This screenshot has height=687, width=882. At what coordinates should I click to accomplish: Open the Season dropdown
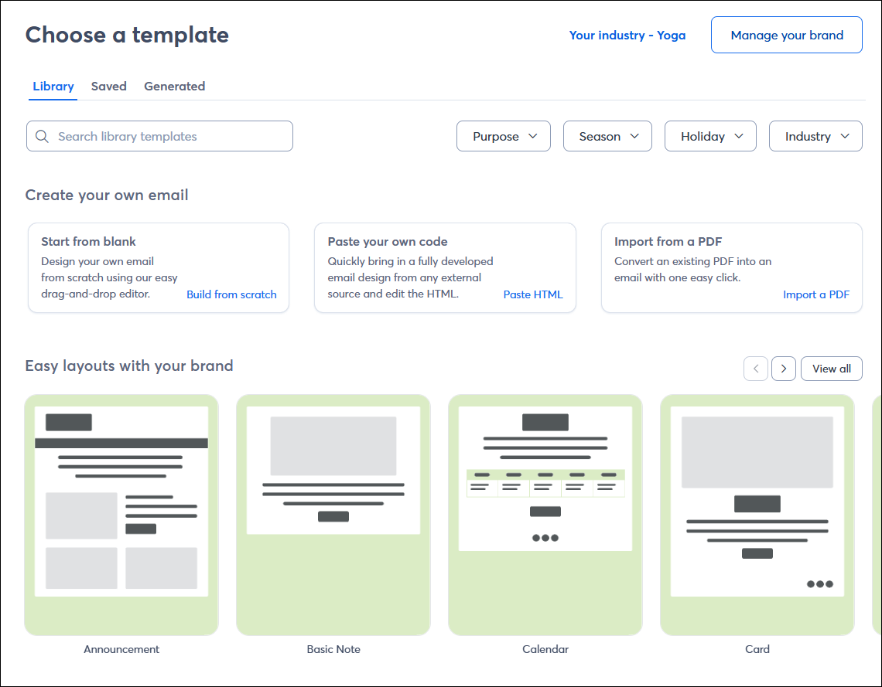pos(607,136)
